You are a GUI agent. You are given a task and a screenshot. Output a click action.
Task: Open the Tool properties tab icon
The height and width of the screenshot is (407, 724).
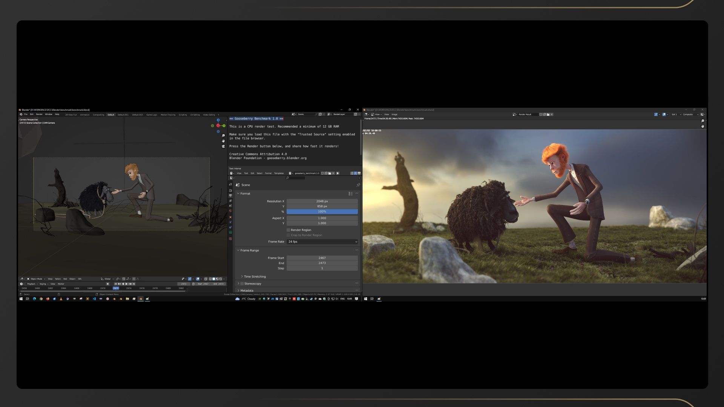pyautogui.click(x=230, y=184)
